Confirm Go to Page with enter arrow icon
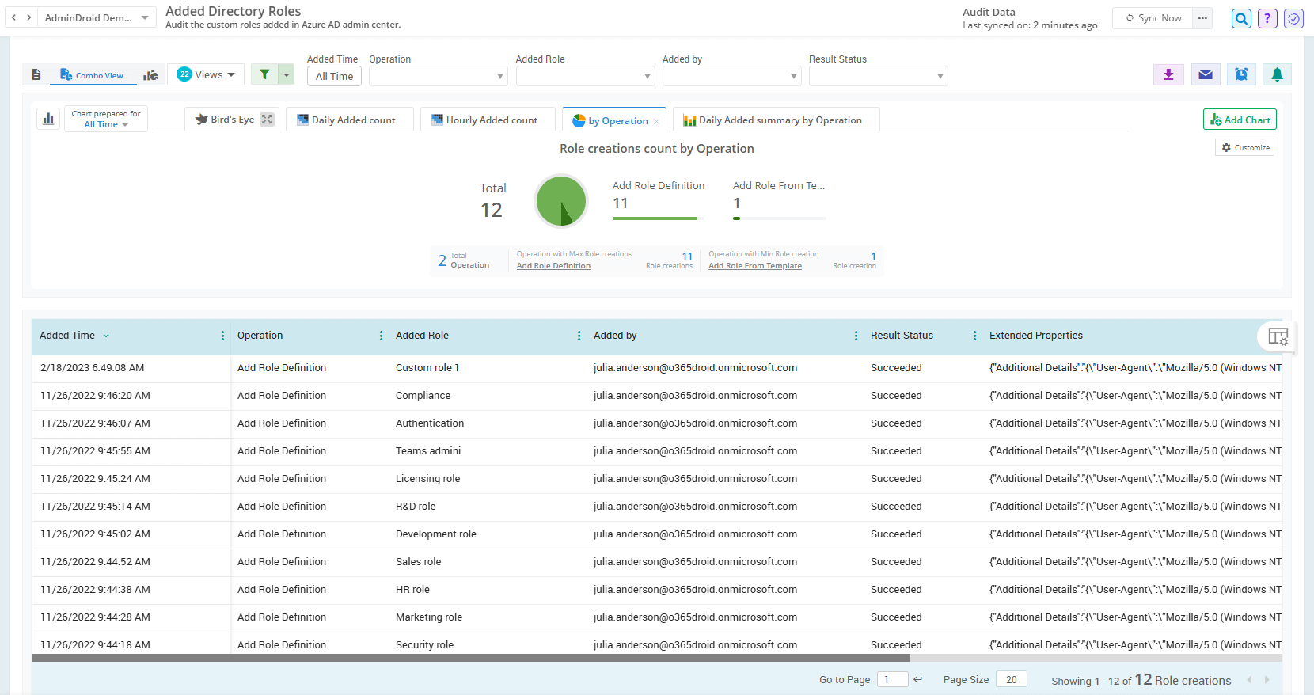1314x695 pixels. (918, 679)
